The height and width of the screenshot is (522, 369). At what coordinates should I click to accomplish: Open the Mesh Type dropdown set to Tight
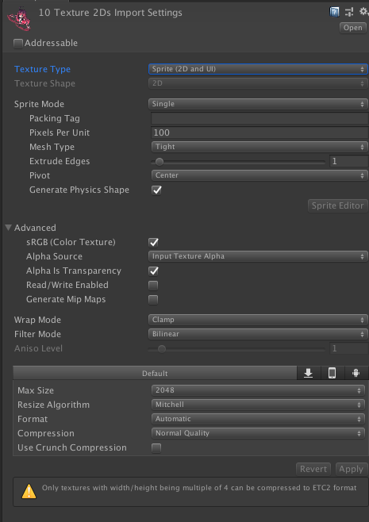click(259, 147)
